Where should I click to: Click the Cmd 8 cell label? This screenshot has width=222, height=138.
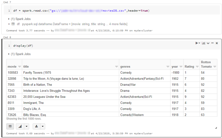tap(7, 37)
